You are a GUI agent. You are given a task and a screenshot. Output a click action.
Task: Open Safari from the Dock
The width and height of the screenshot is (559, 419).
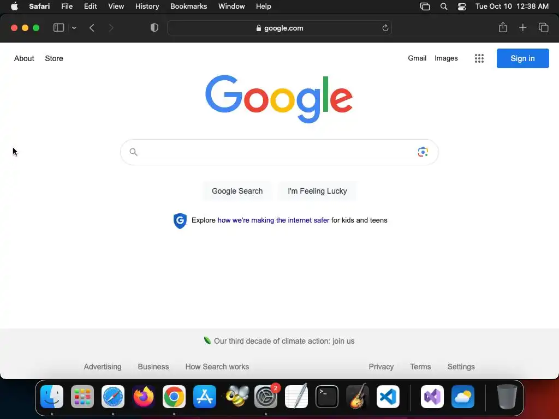coord(113,397)
